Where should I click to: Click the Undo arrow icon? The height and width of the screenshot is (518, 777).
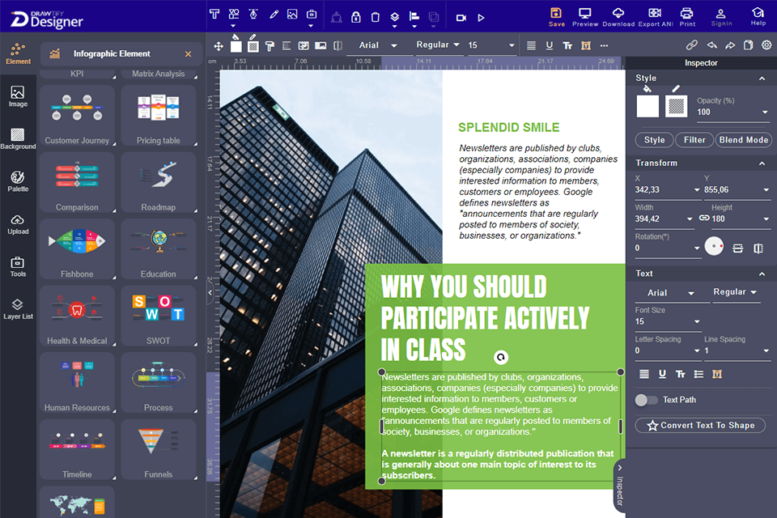pyautogui.click(x=712, y=45)
